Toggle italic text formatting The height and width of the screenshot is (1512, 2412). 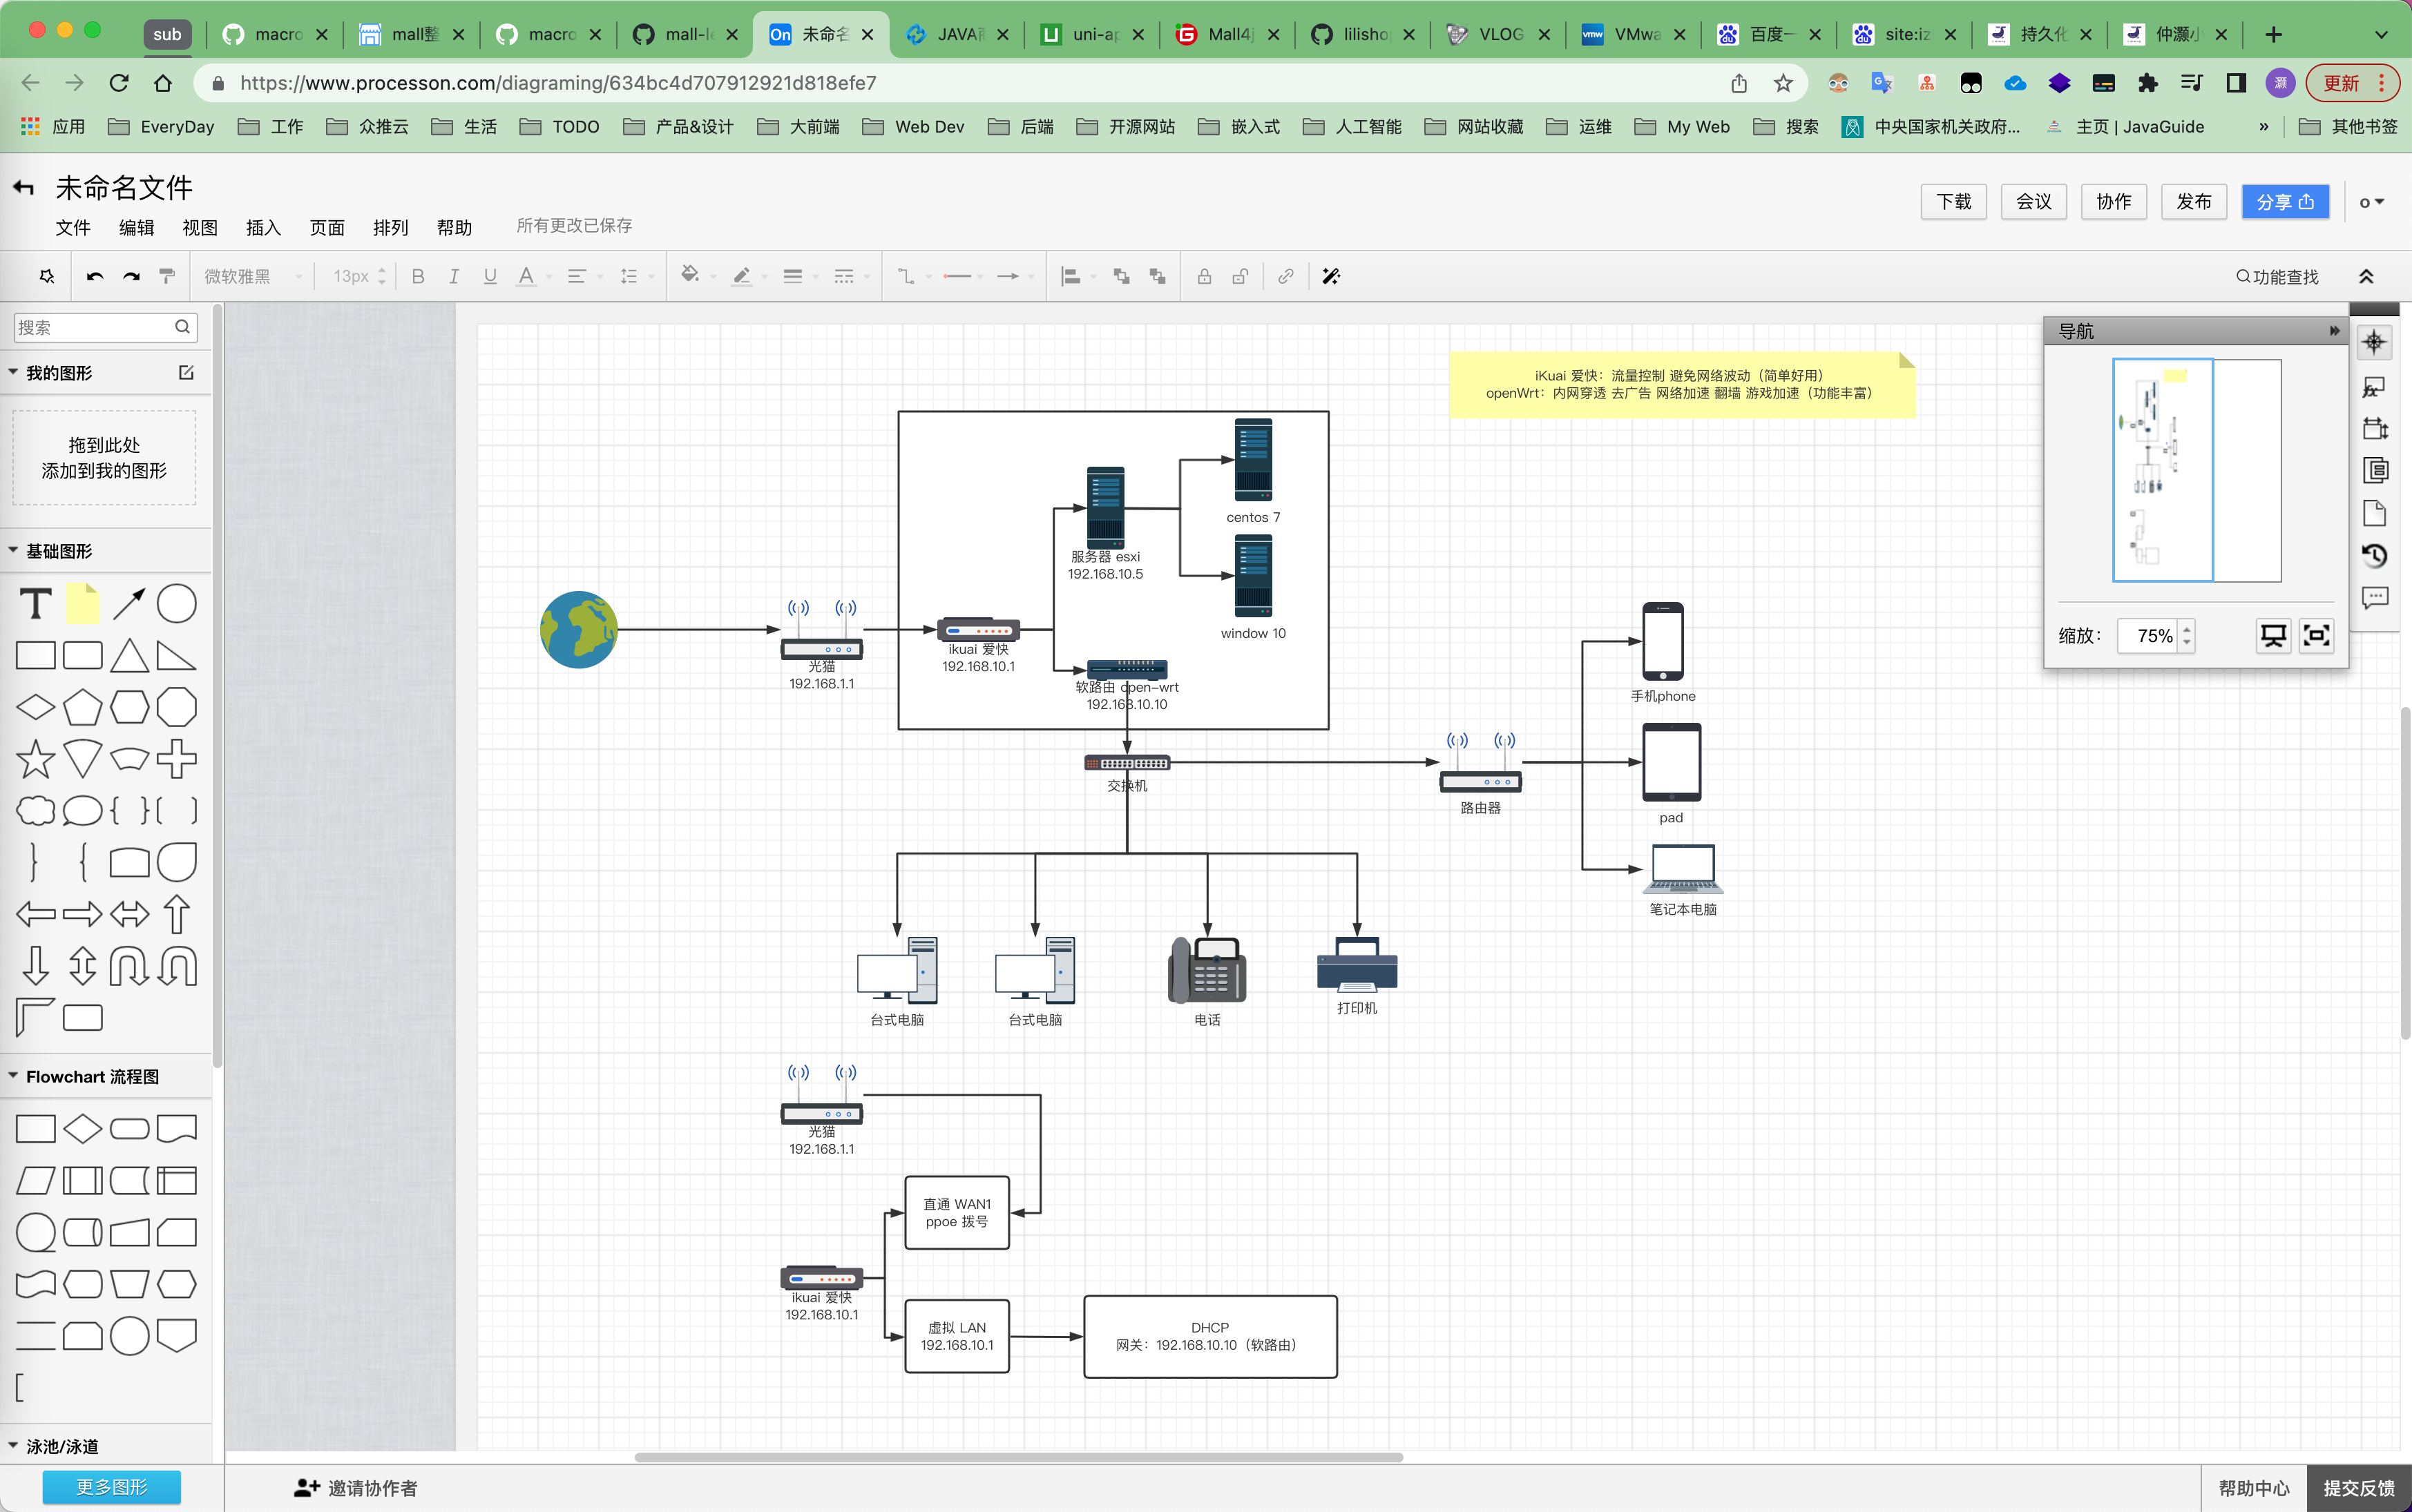[454, 277]
